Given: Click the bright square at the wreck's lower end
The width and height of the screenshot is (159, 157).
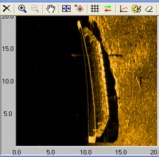Looking at the screenshot, I should click(92, 139).
